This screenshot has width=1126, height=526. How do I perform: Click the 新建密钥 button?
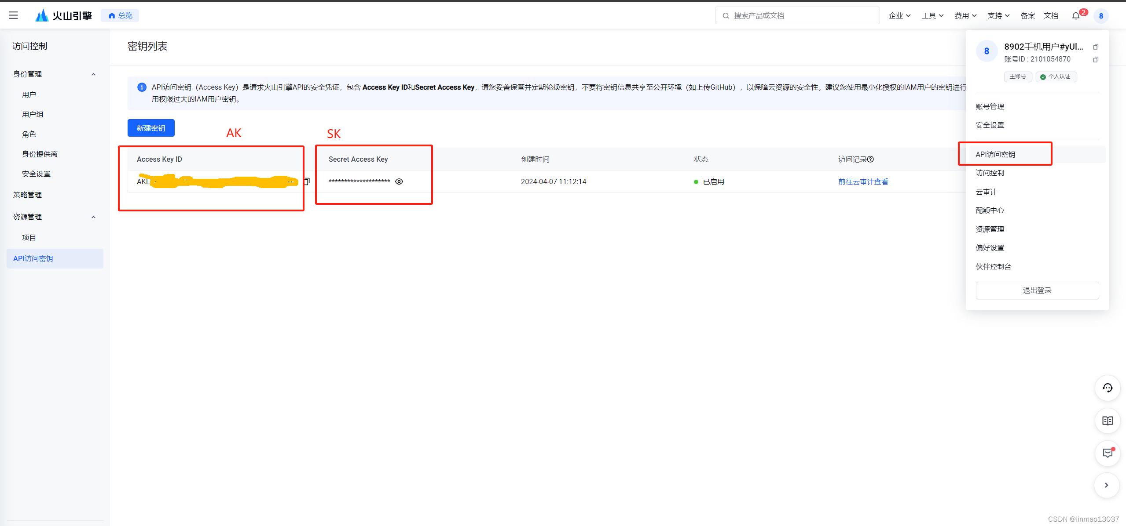(151, 128)
